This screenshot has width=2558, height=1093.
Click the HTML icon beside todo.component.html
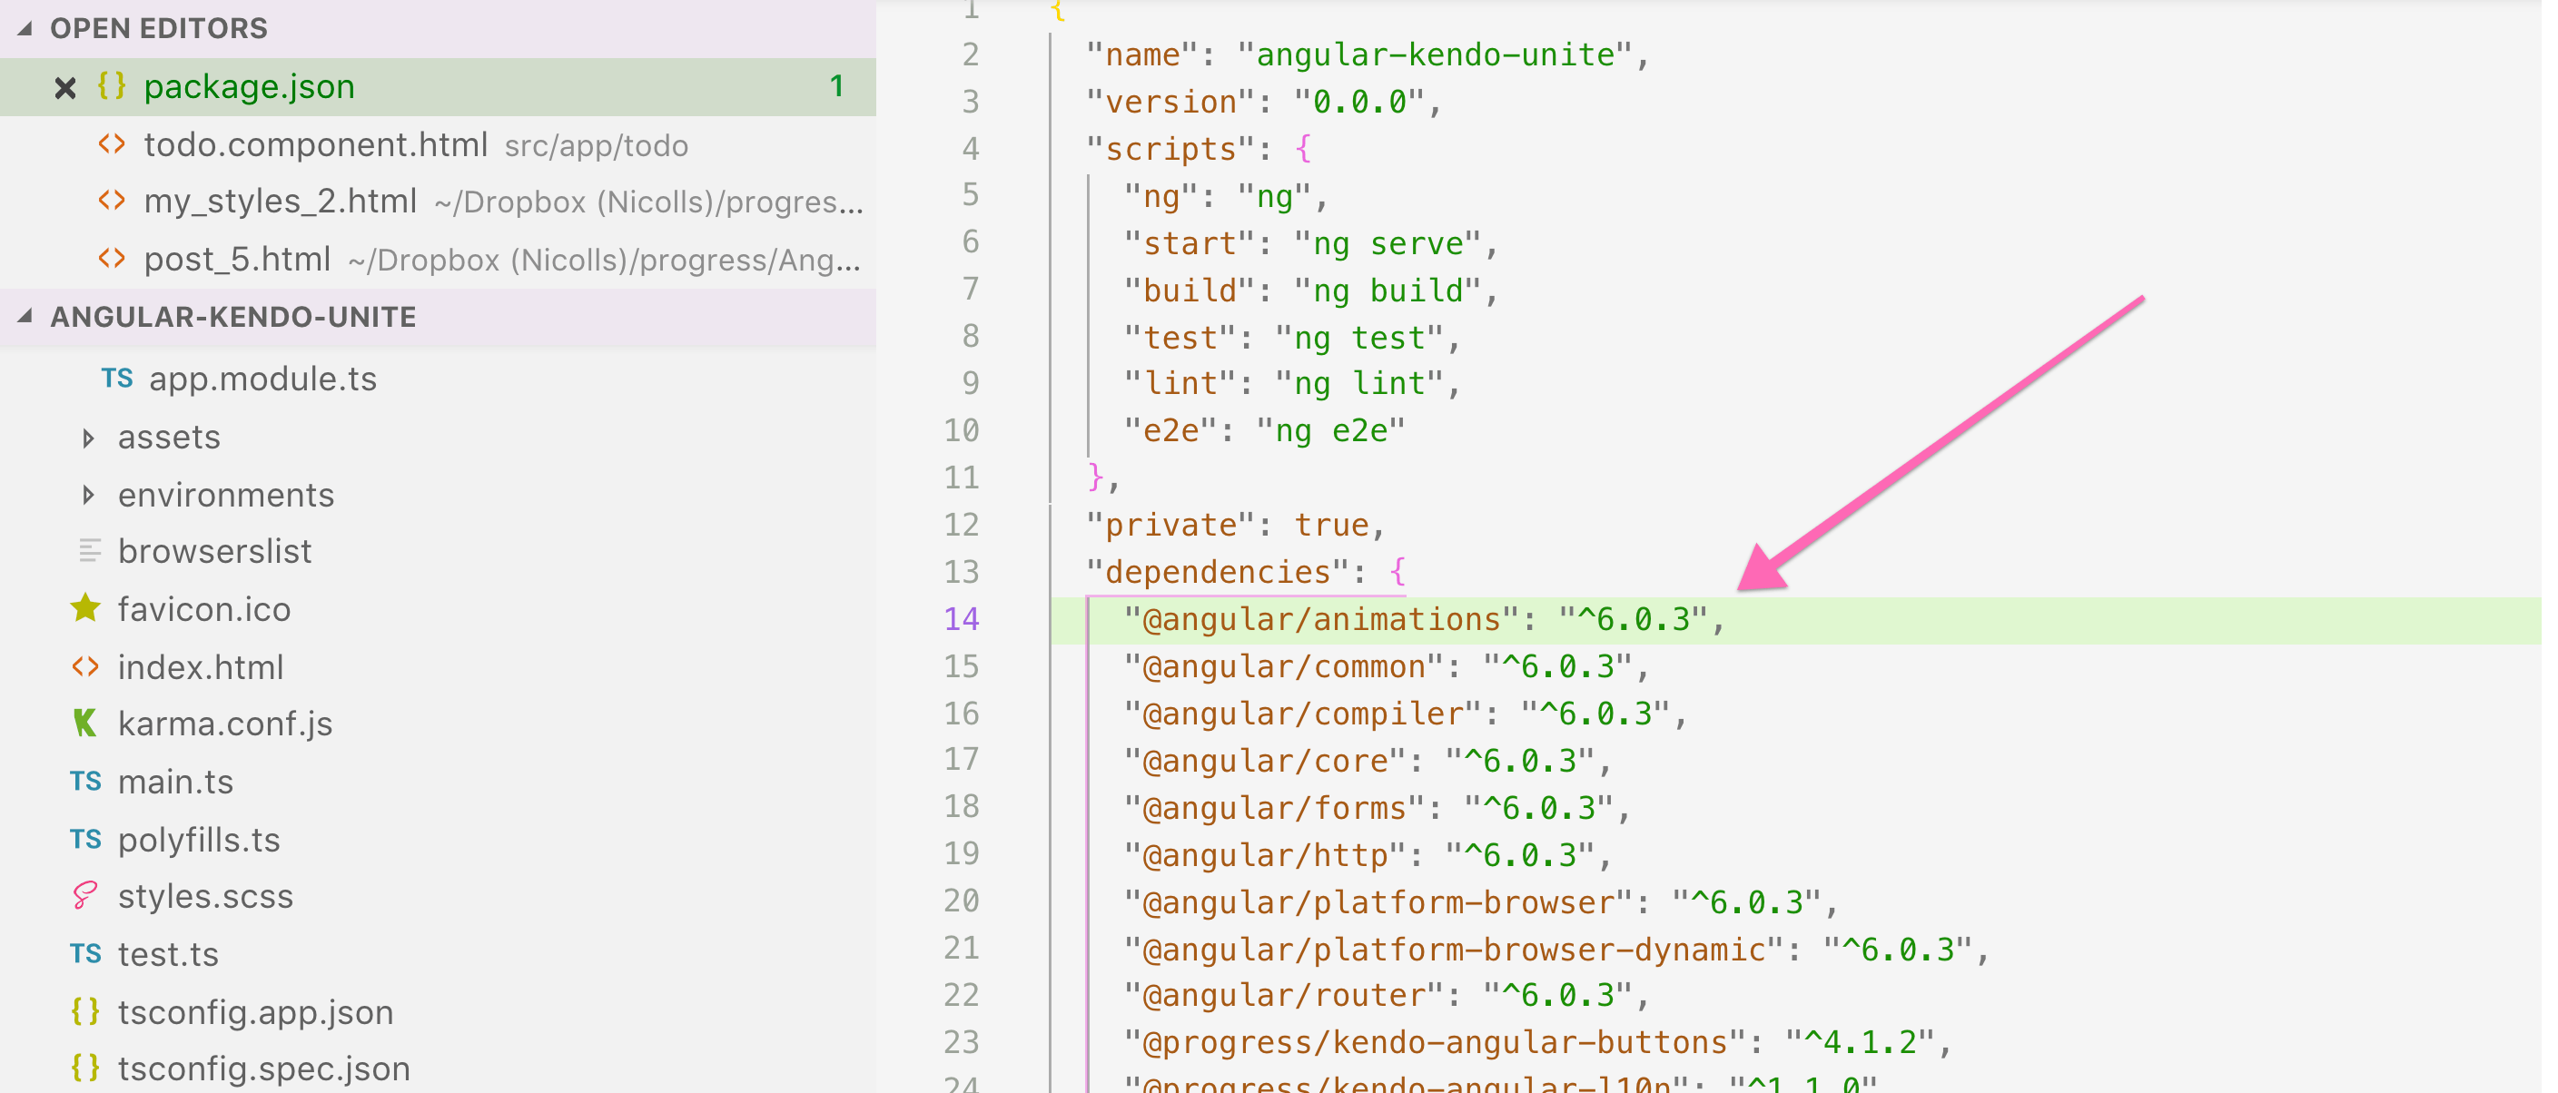(x=113, y=145)
